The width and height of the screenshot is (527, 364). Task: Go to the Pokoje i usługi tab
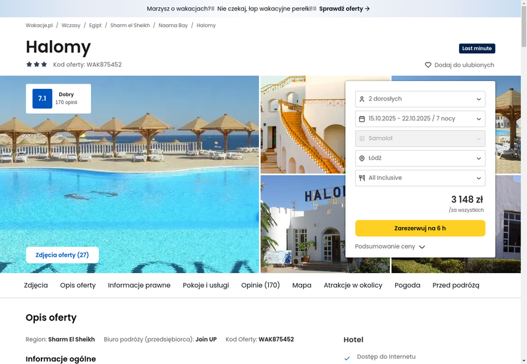click(206, 285)
